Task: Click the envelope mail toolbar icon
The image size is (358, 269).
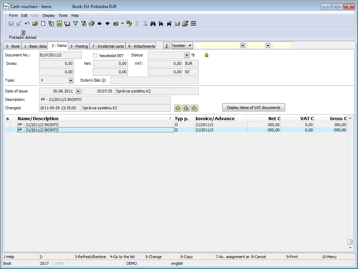Action: point(177,23)
